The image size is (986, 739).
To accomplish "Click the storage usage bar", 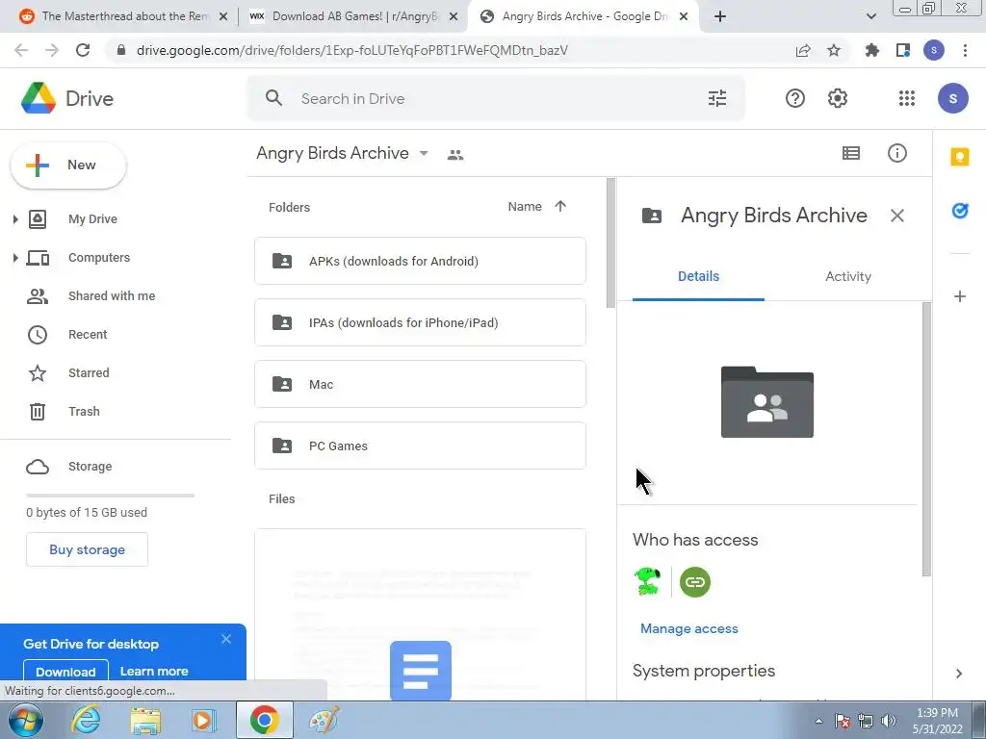I will pyautogui.click(x=110, y=496).
